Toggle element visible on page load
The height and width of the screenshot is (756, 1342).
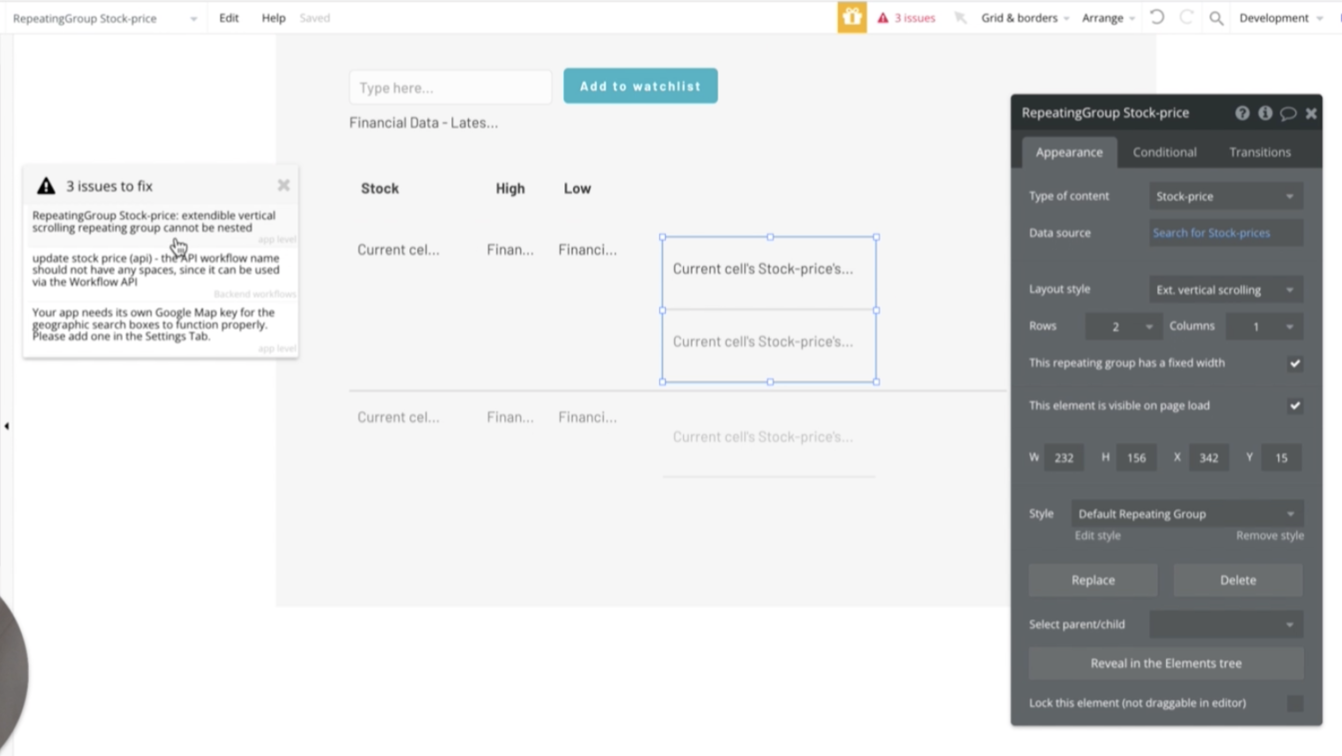click(1295, 406)
